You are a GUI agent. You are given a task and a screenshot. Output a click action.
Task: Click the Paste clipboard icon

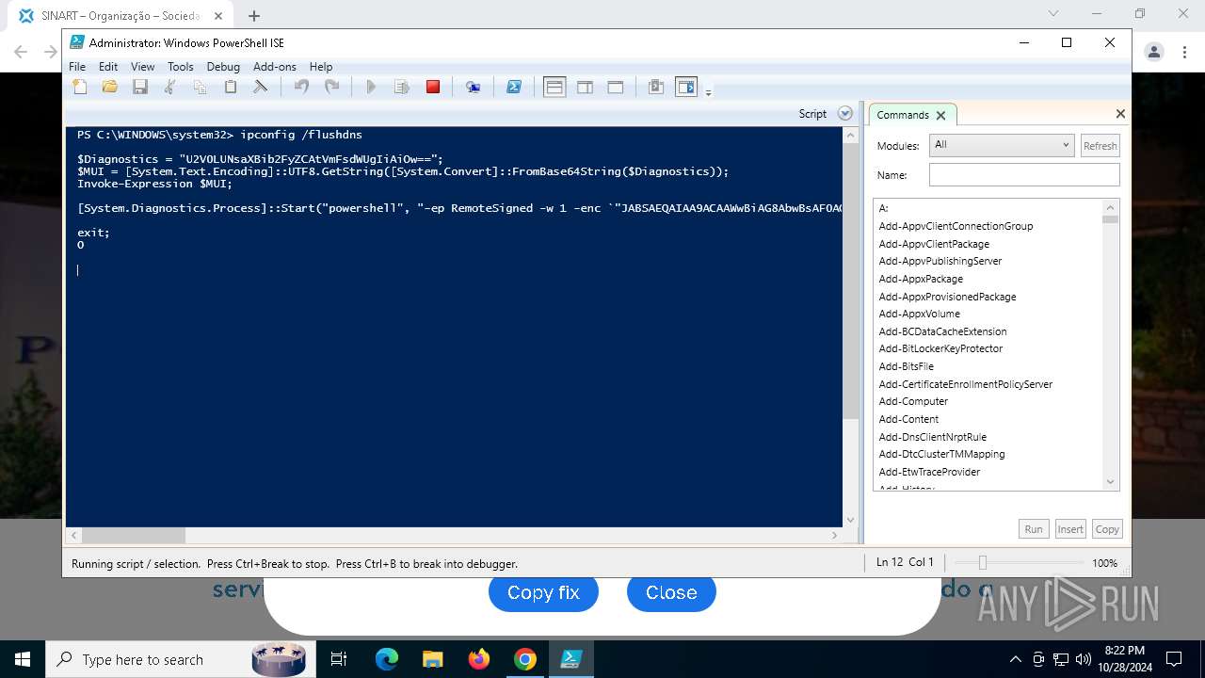(230, 87)
